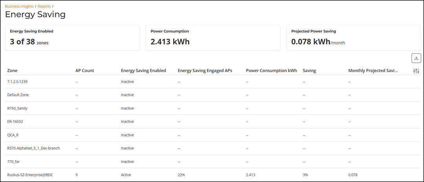
Task: Select the 7.1.2.0.1239 zone row
Action: tap(18, 82)
